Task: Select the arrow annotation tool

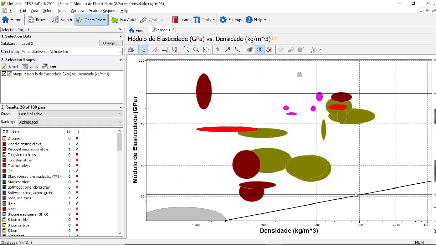Action: (x=228, y=50)
